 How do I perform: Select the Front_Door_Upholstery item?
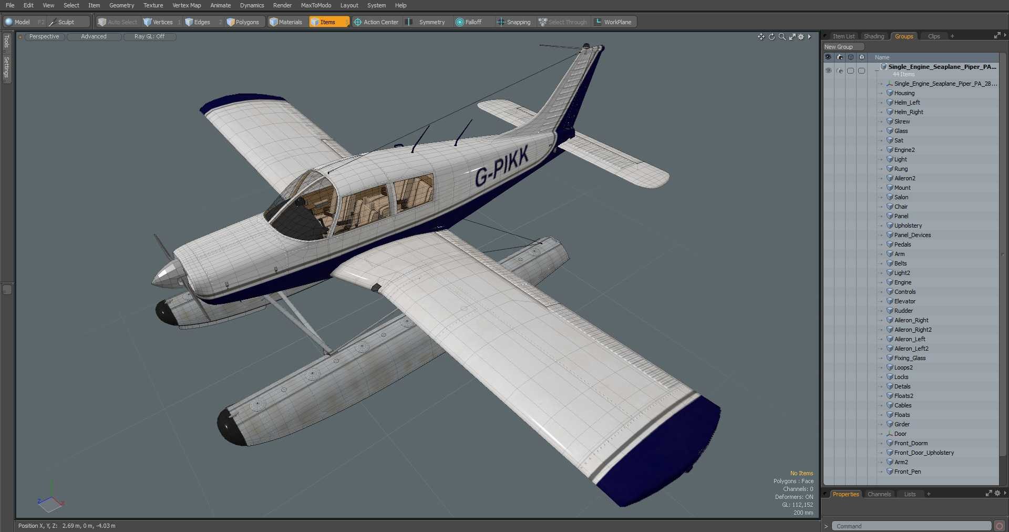coord(924,453)
